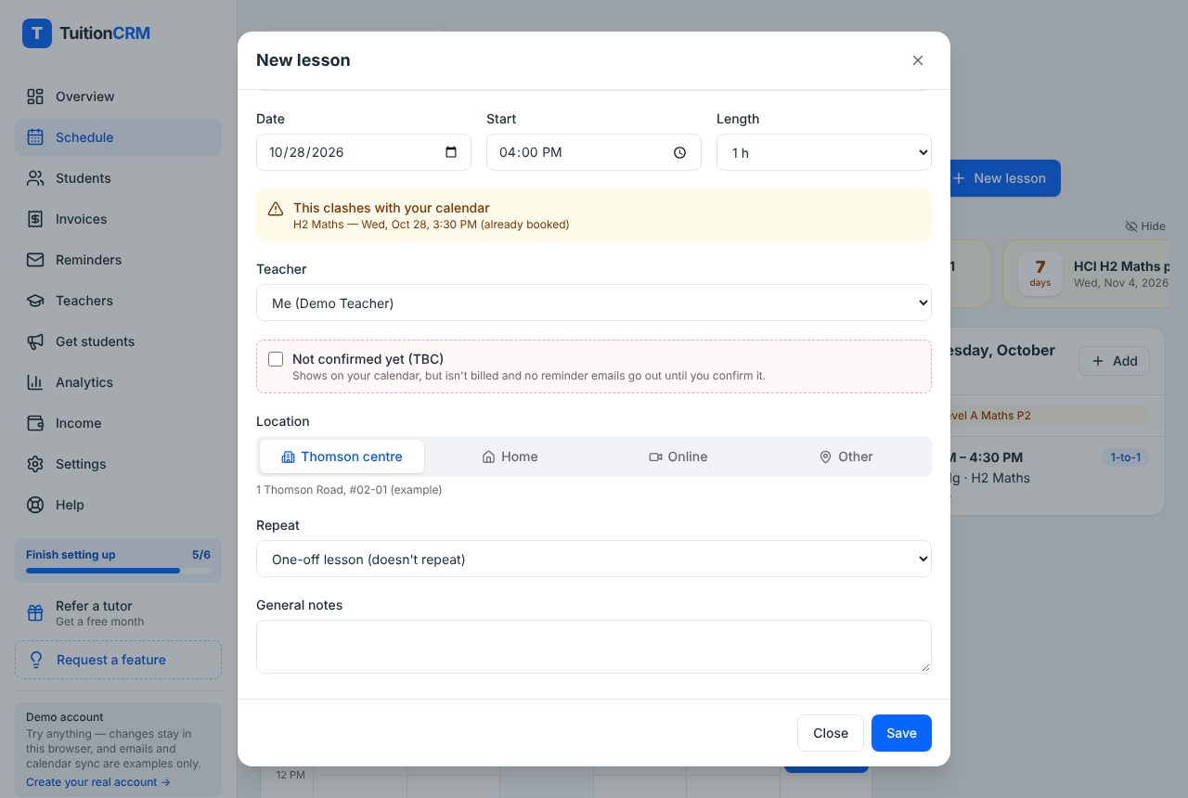
Task: Go to Students in the sidebar
Action: pyautogui.click(x=118, y=178)
